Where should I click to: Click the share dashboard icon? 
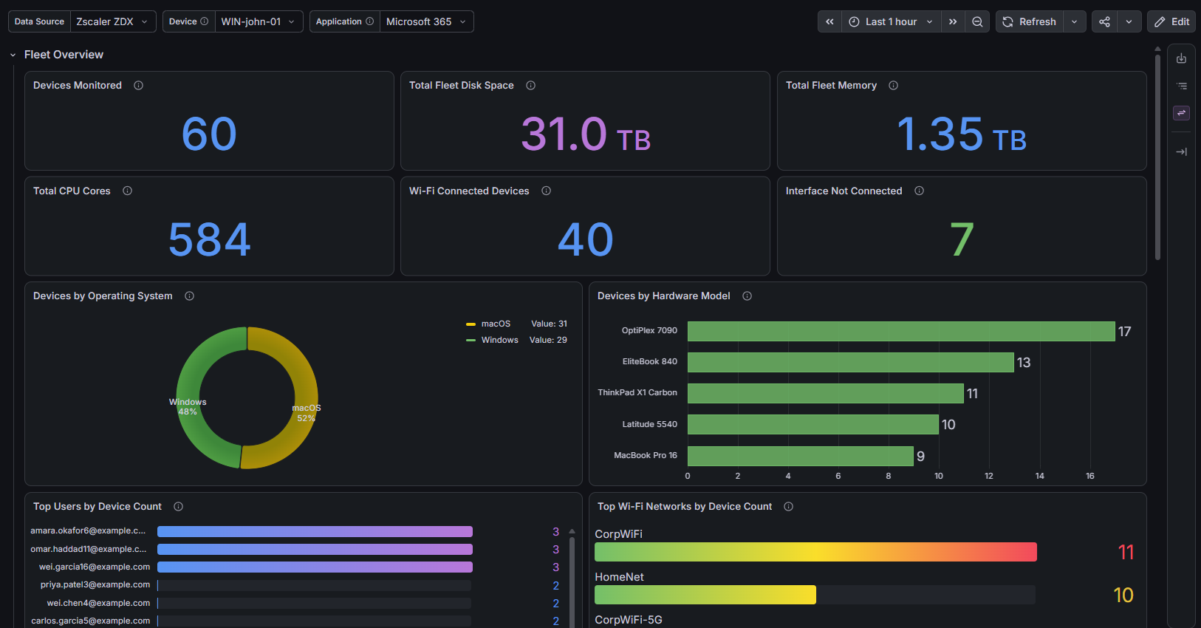click(x=1104, y=21)
